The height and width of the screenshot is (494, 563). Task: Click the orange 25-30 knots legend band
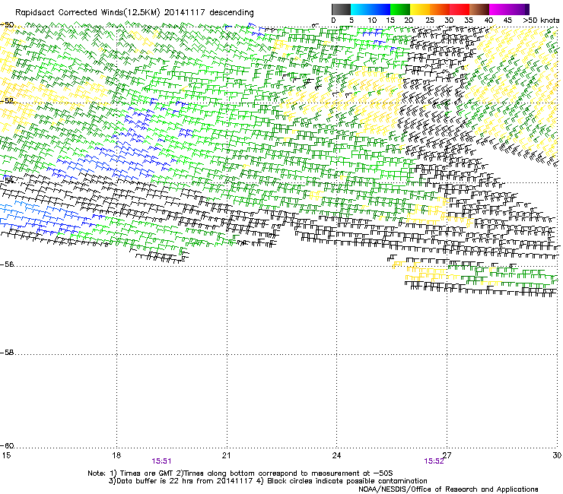point(440,9)
